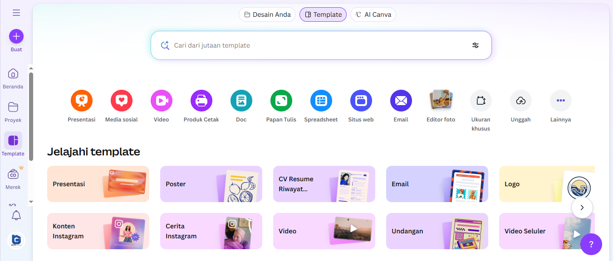Open the Email template category
Image resolution: width=613 pixels, height=261 pixels.
coord(401,100)
